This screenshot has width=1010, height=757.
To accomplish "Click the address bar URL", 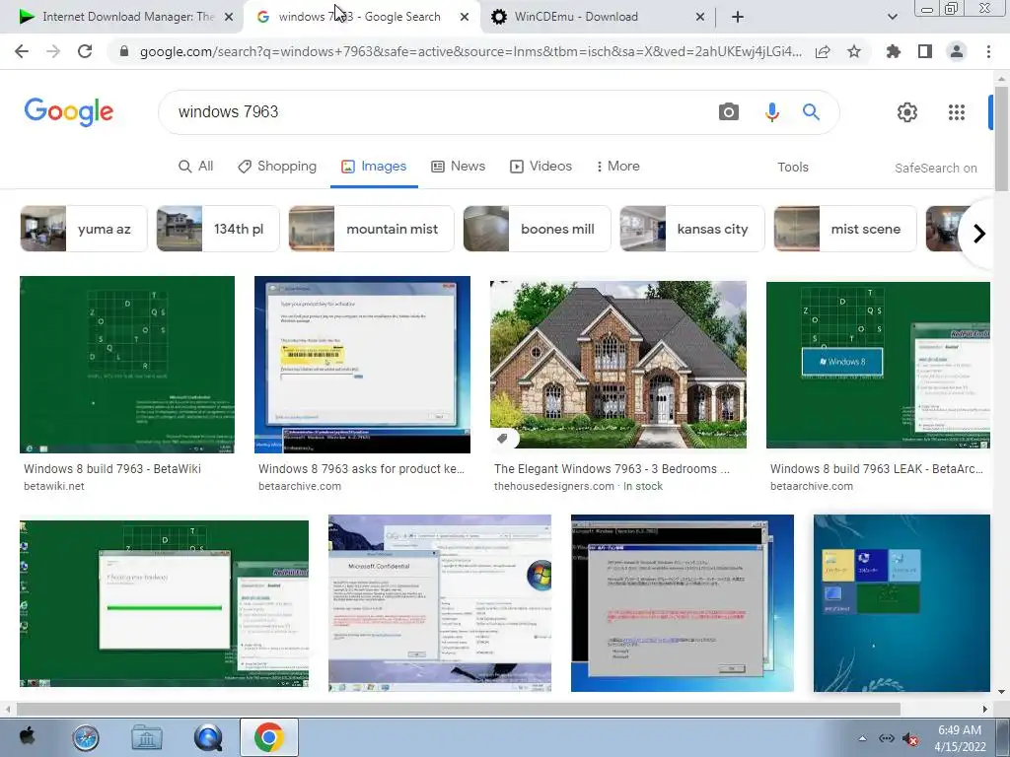I will (x=470, y=51).
